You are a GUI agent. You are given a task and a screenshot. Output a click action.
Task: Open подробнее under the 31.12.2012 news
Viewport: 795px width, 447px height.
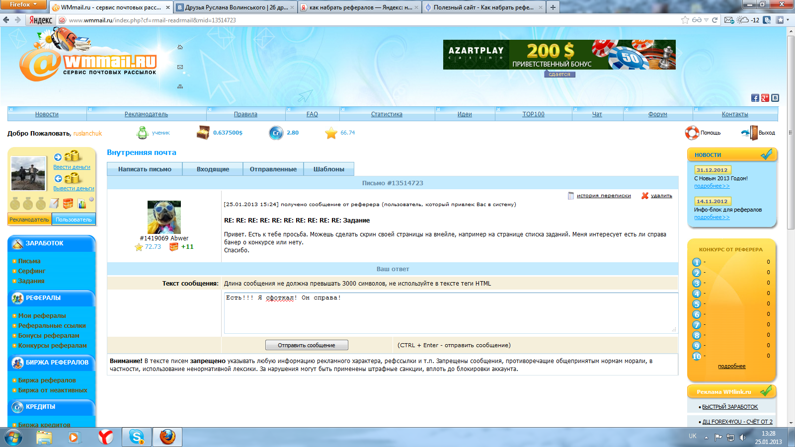pos(712,186)
